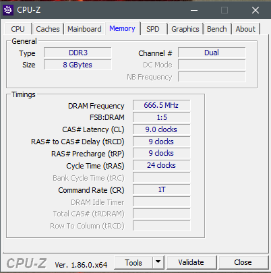The image size is (271, 273).
Task: View the About tab
Action: click(245, 29)
